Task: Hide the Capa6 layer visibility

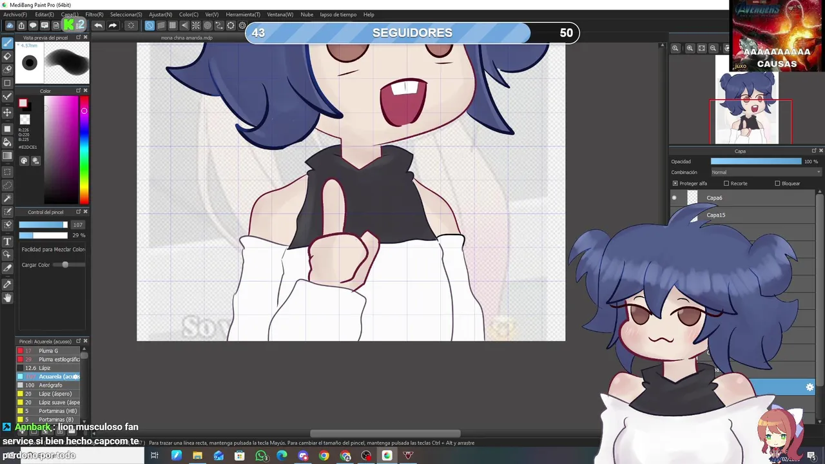Action: 674,198
